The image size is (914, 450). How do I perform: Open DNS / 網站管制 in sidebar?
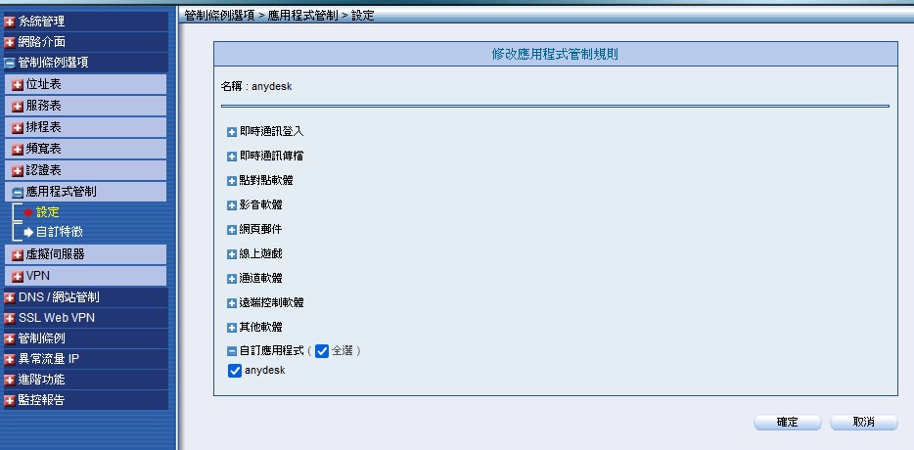click(59, 297)
